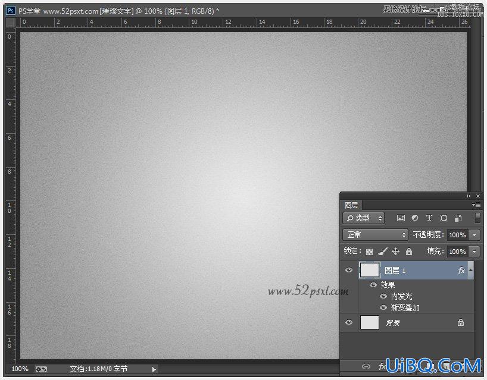Lock all padlock icon next to 锁定
This screenshot has height=380, width=487.
click(409, 252)
